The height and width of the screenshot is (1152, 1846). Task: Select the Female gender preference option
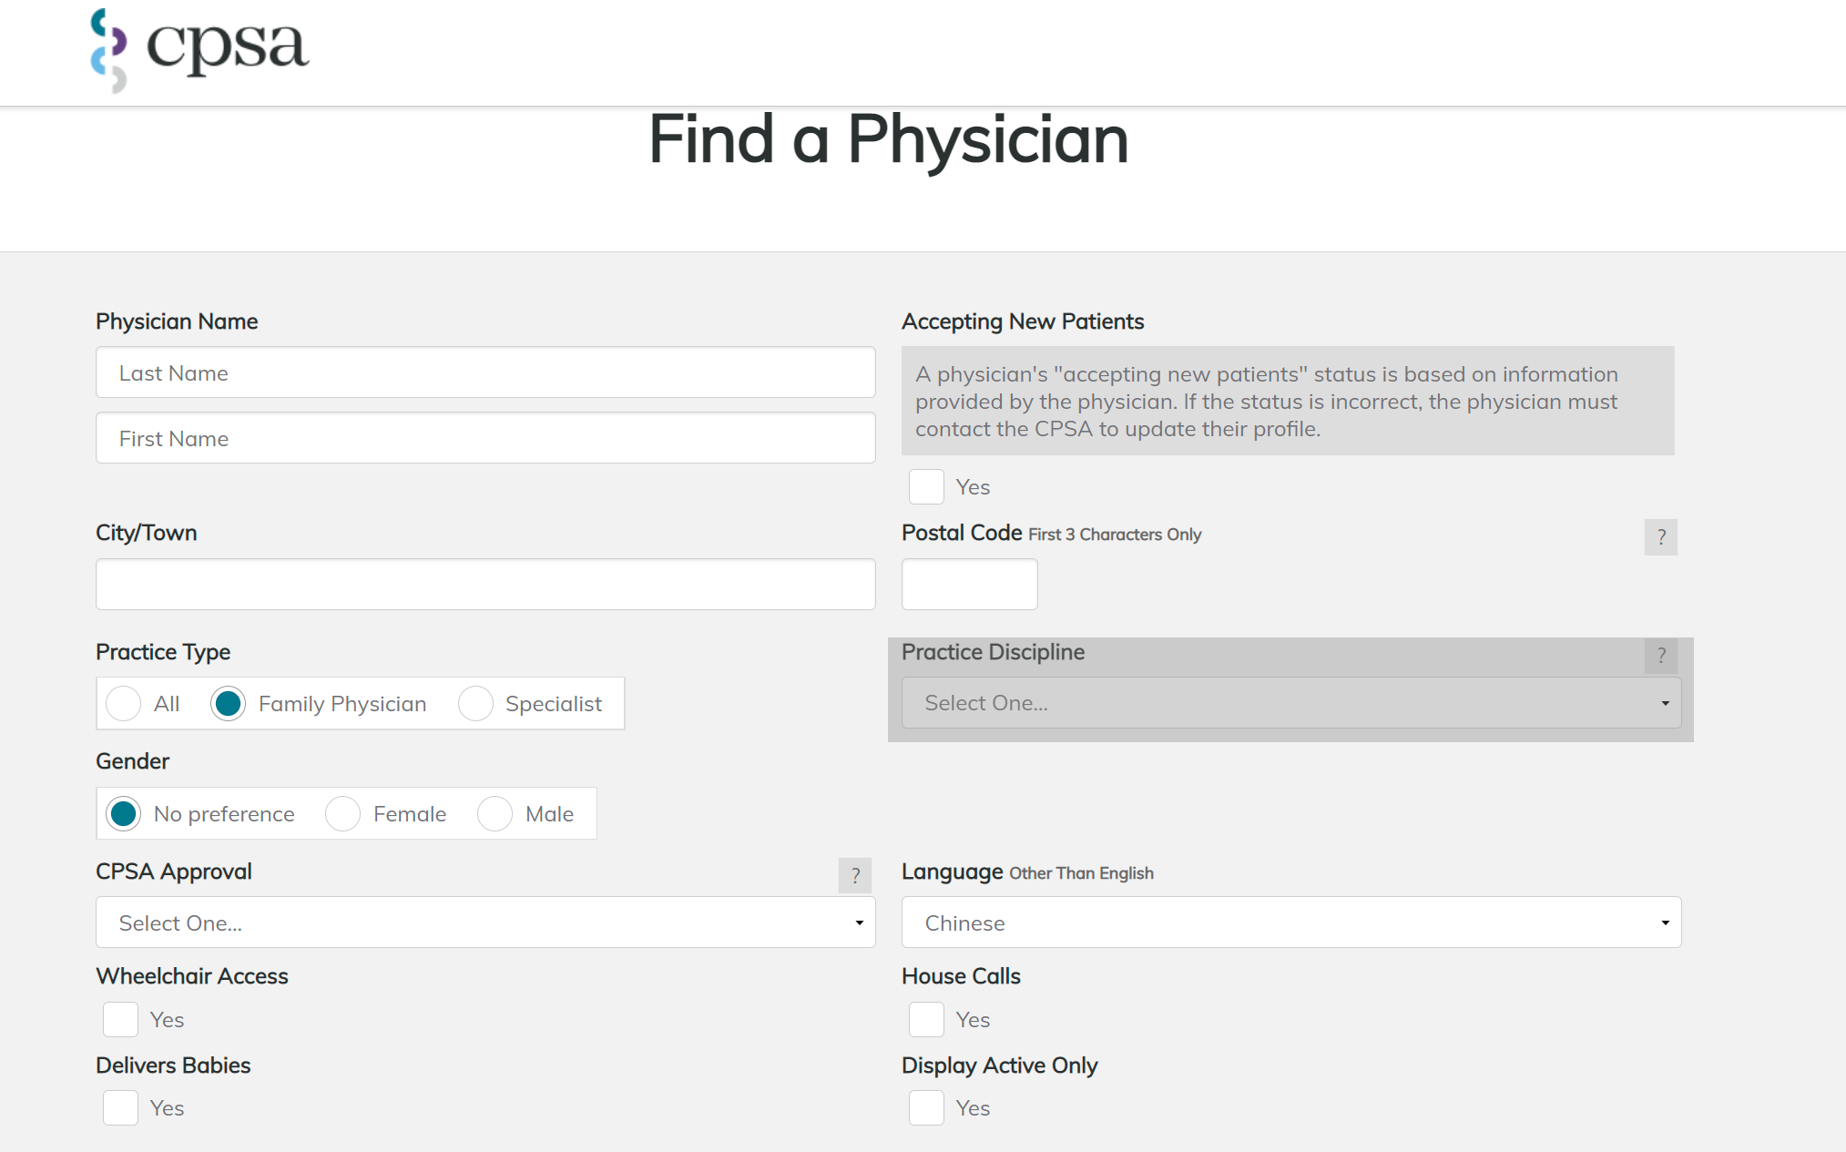click(x=348, y=813)
